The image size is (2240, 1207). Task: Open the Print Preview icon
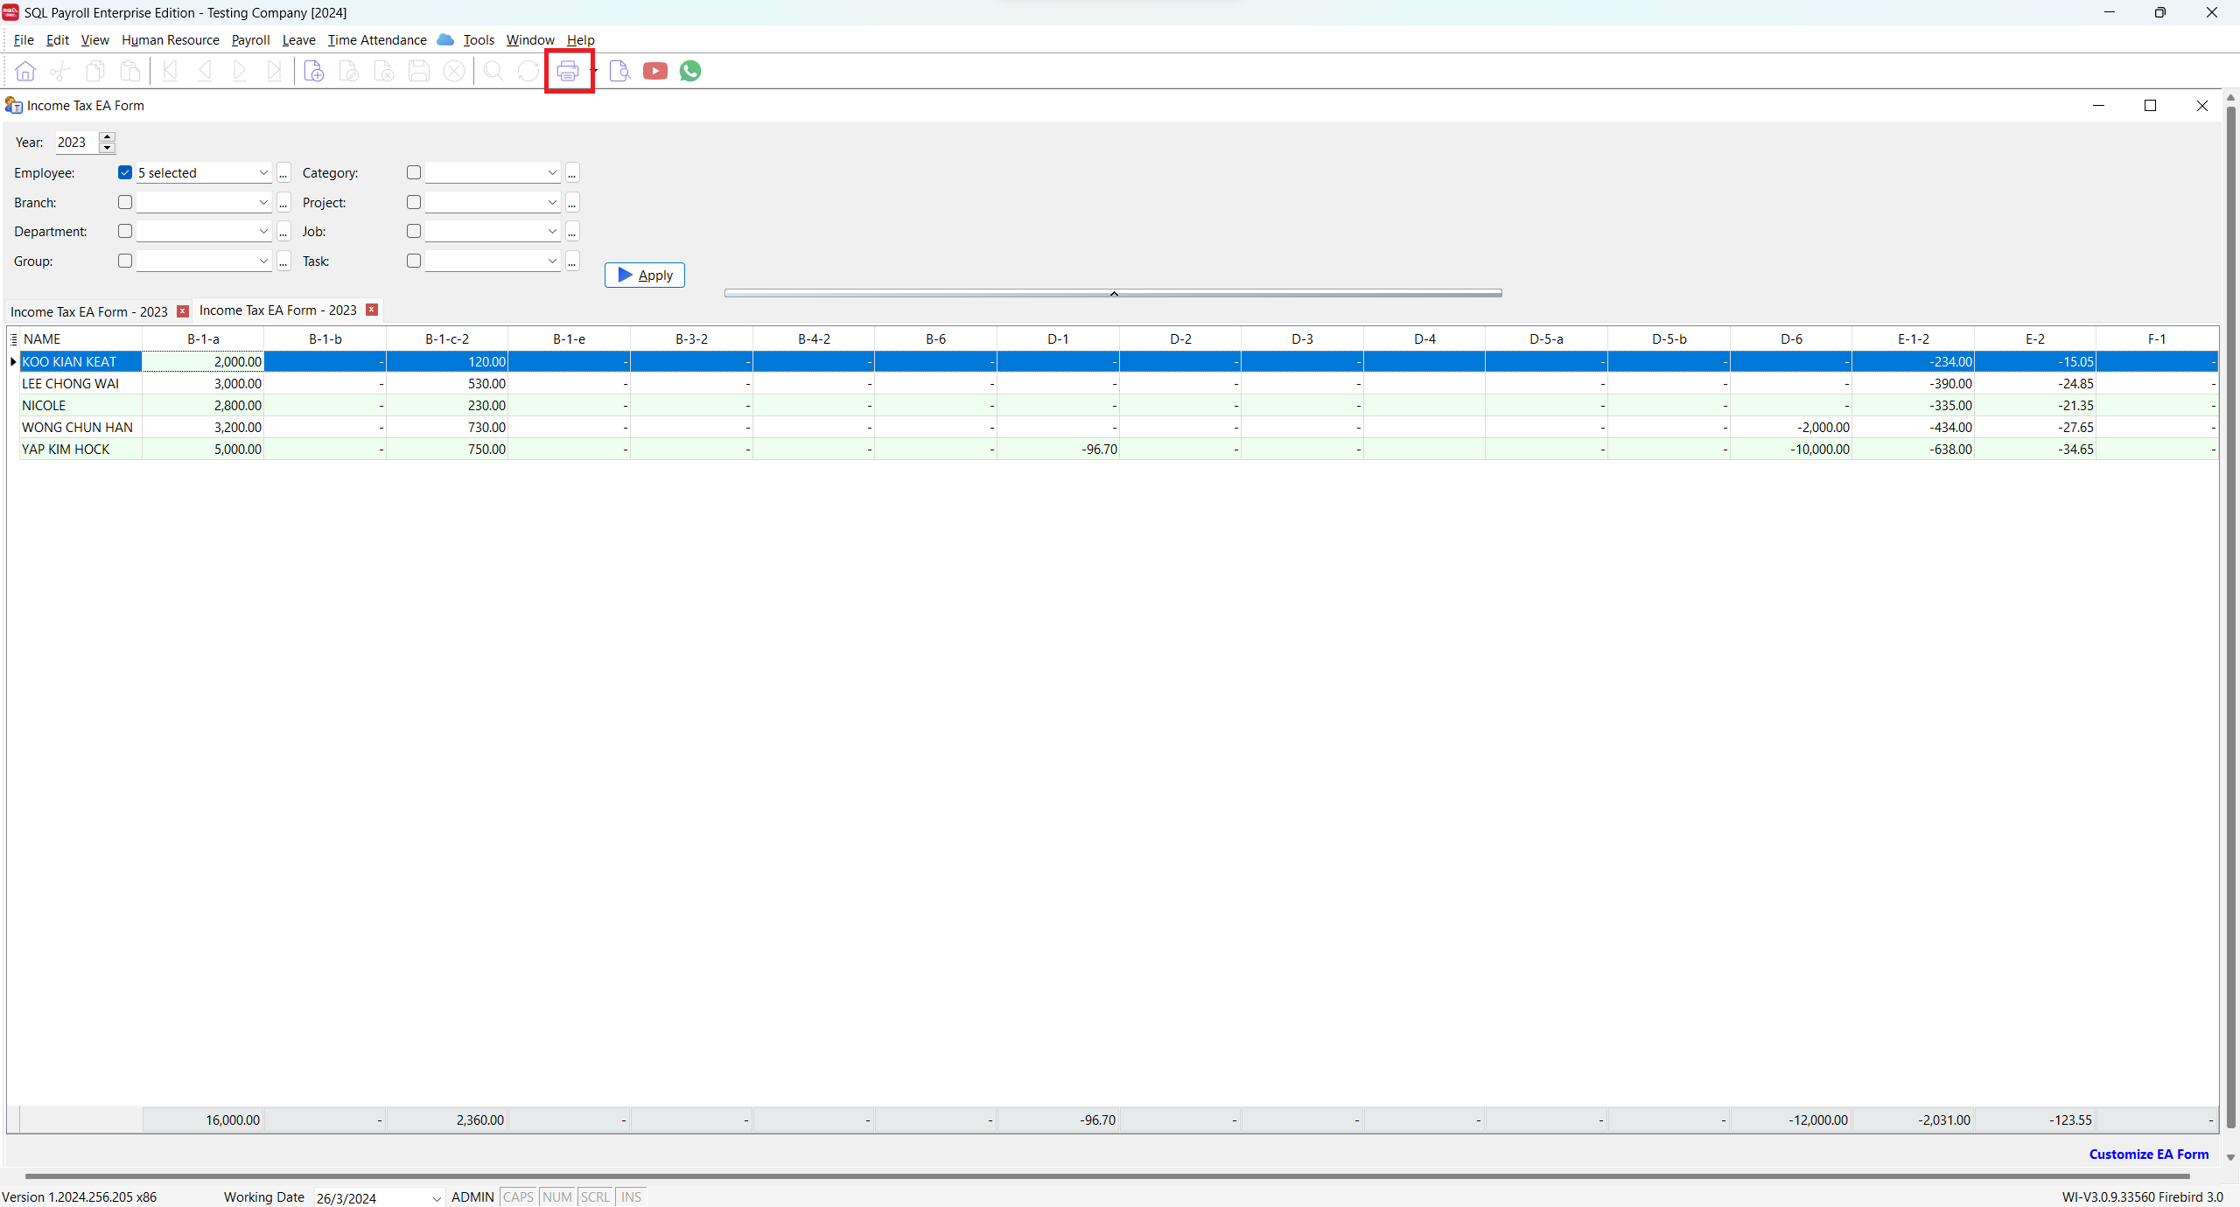pos(619,71)
